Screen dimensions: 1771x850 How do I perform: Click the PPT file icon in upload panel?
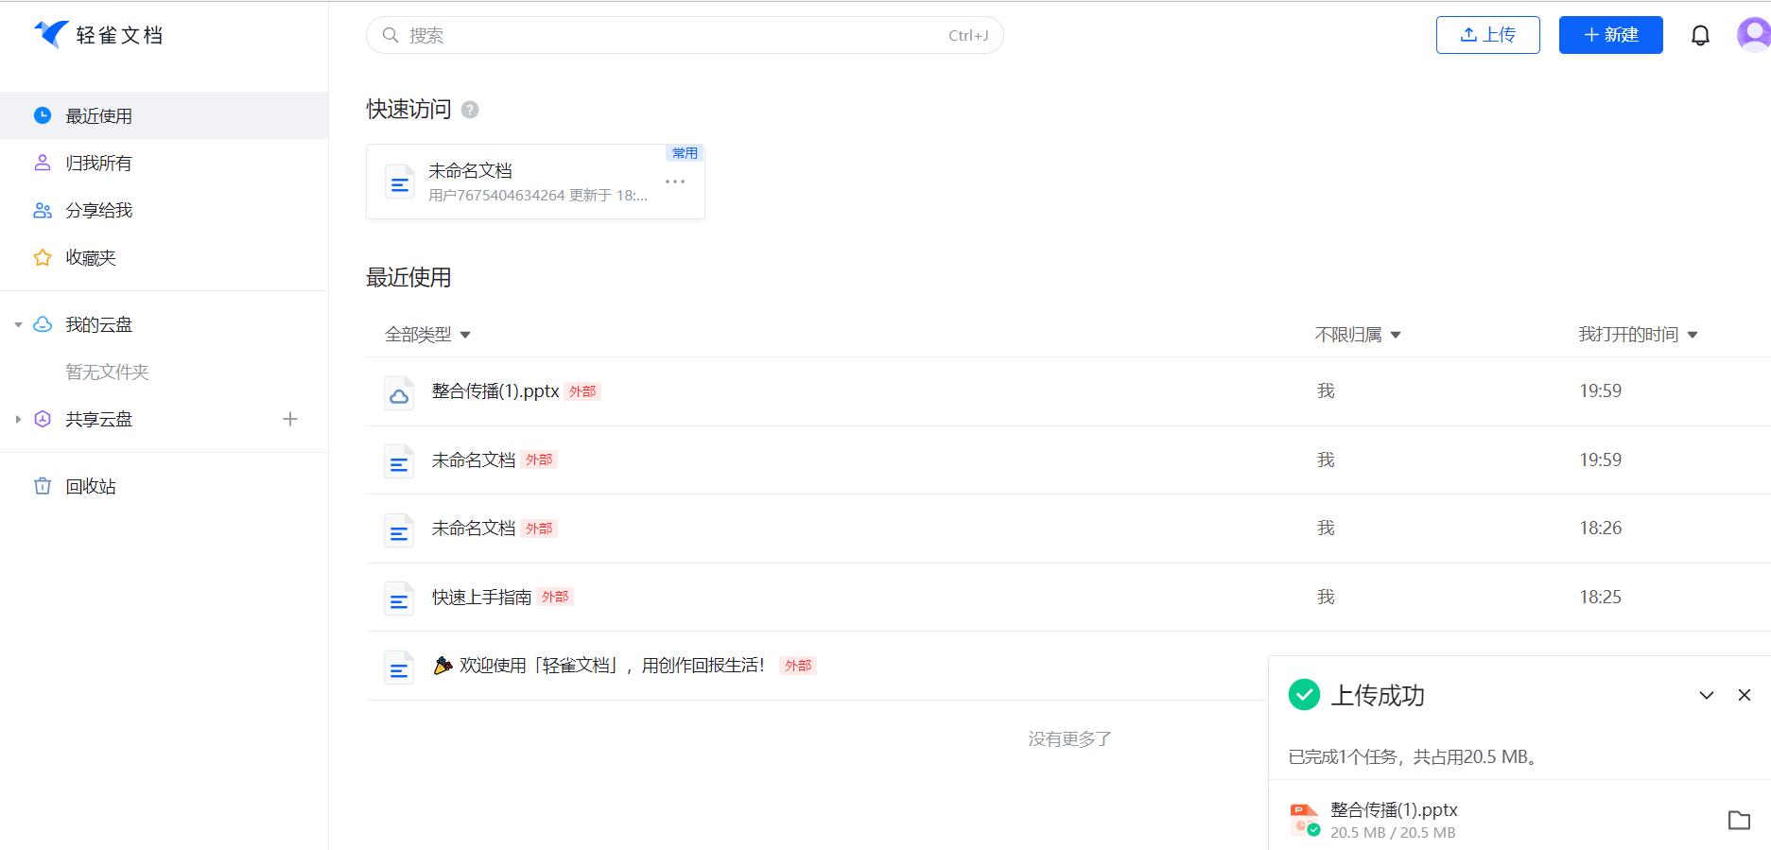coord(1305,820)
